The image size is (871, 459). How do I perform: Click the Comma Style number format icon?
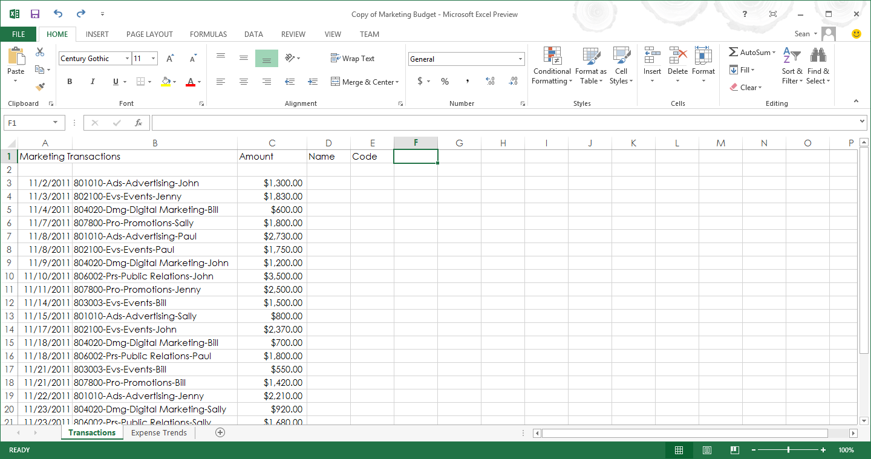tap(466, 81)
